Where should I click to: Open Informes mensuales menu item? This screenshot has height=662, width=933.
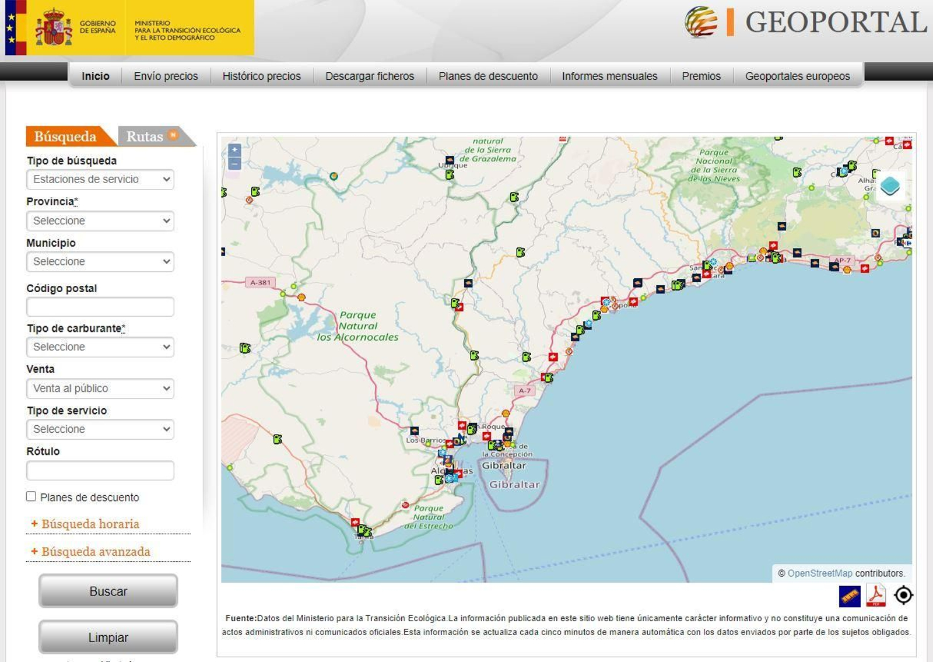(609, 76)
